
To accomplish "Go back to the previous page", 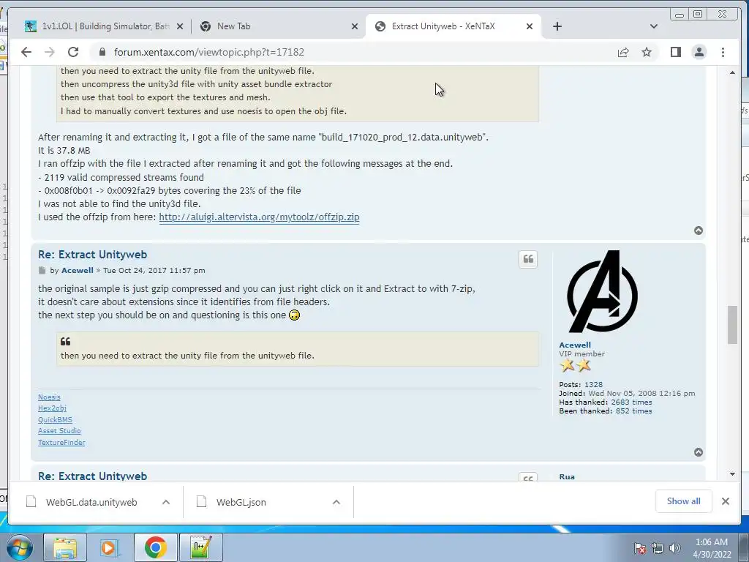I will (26, 52).
